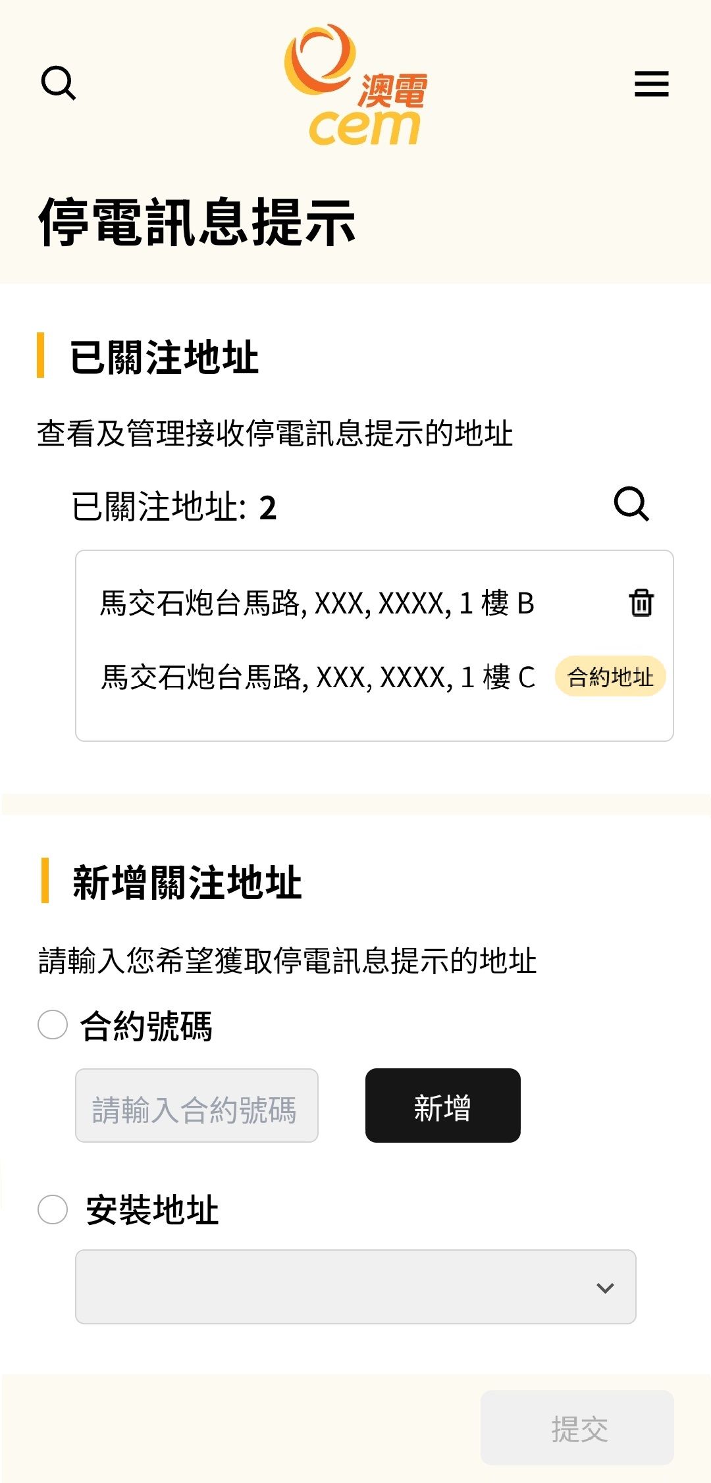Click the 安裝地址 label text

[x=152, y=1210]
